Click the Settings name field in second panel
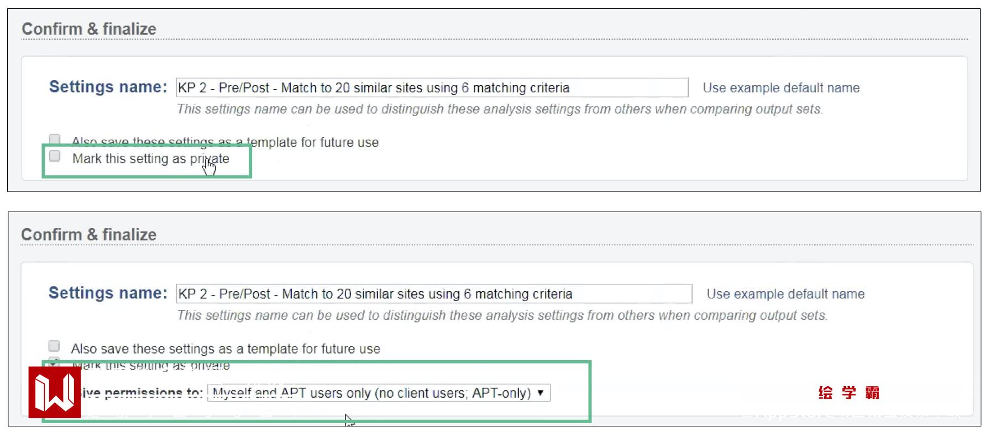The width and height of the screenshot is (990, 438). [433, 294]
